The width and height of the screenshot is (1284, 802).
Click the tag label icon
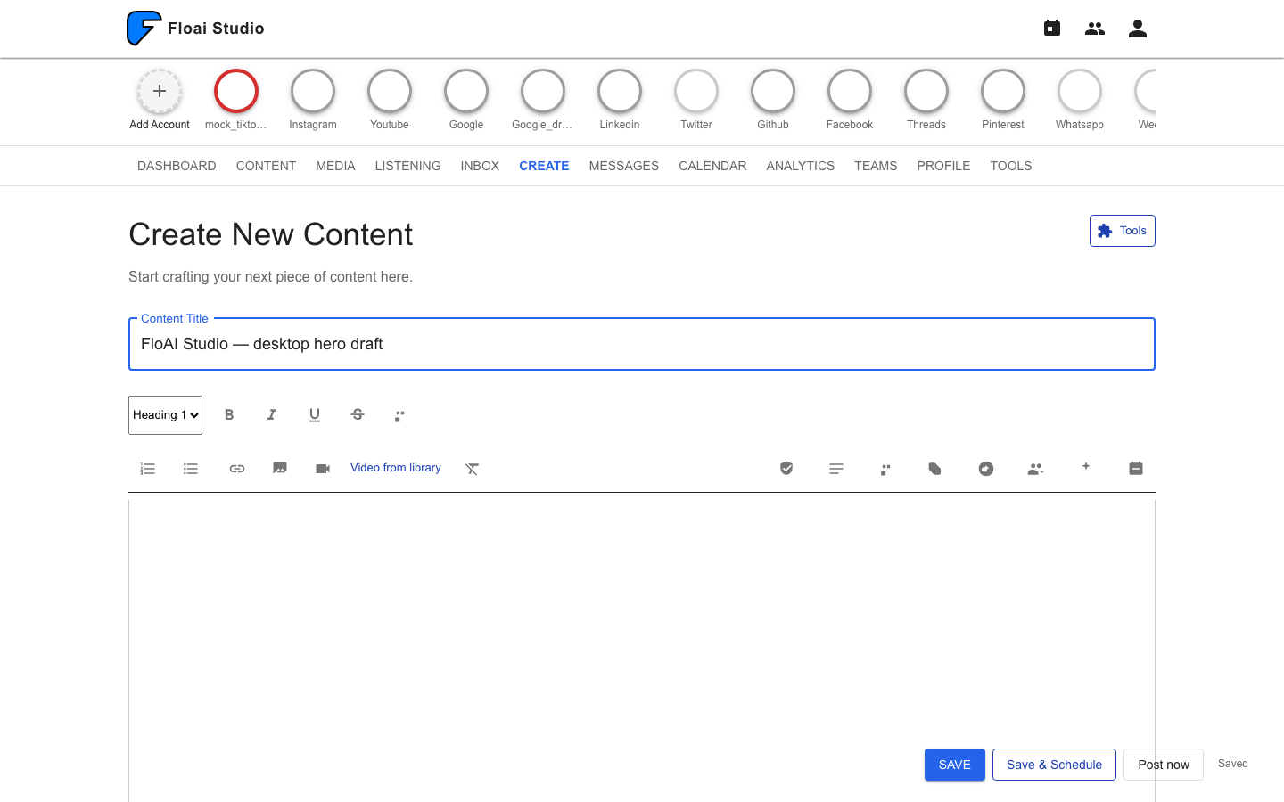[936, 469]
